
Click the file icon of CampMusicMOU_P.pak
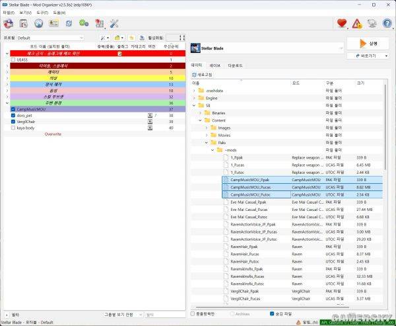[x=226, y=180]
